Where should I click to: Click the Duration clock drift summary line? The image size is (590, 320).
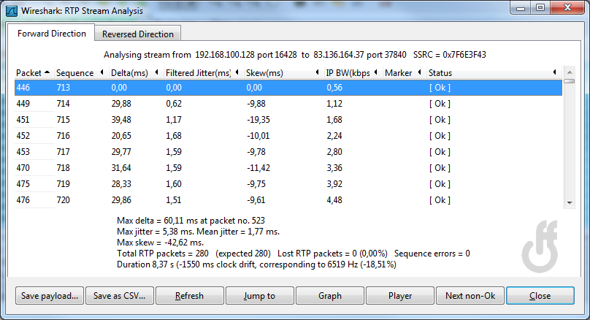(x=256, y=264)
